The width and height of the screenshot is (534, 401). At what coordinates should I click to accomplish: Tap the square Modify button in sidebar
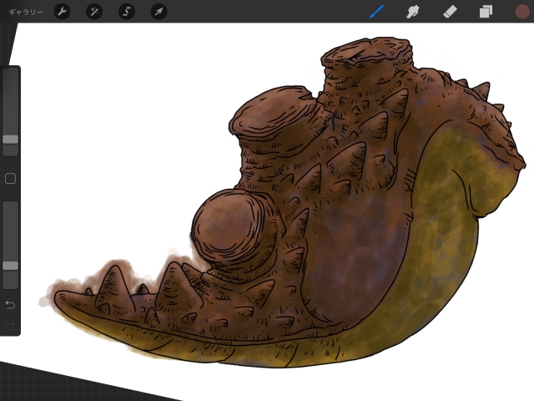11,179
